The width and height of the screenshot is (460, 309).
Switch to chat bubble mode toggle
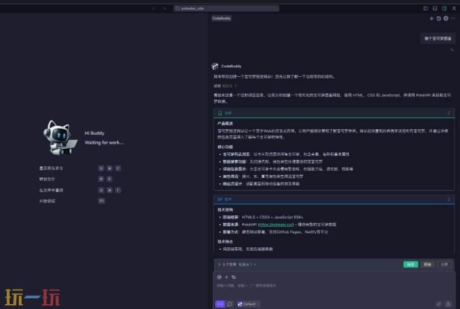point(230,304)
